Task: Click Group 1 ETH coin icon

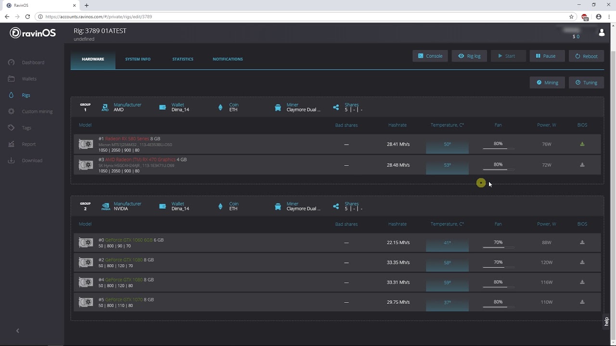Action: coord(220,107)
